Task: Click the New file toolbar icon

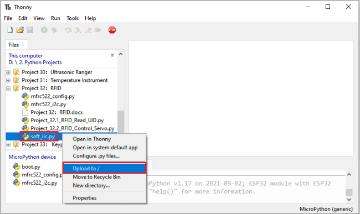Action: click(10, 30)
